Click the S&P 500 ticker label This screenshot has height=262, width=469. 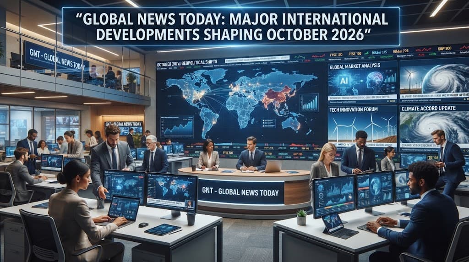click(x=444, y=49)
